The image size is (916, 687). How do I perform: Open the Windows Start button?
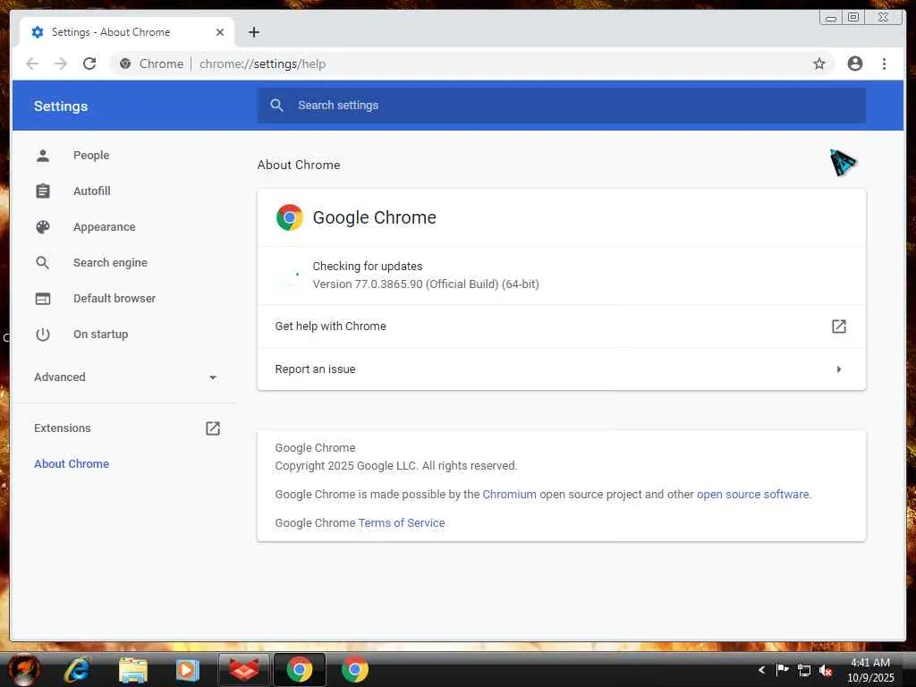pyautogui.click(x=24, y=669)
